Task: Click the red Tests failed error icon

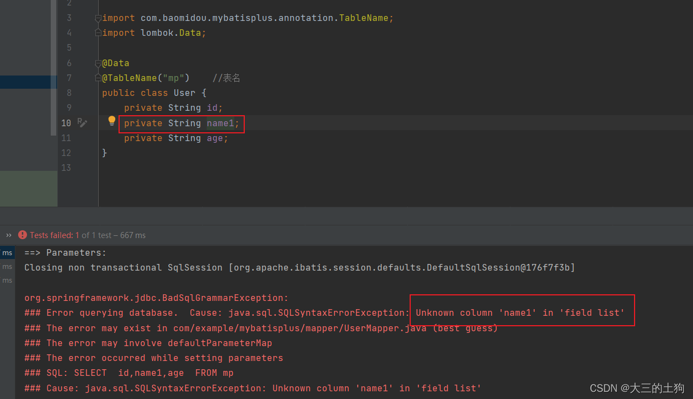Action: coord(23,235)
